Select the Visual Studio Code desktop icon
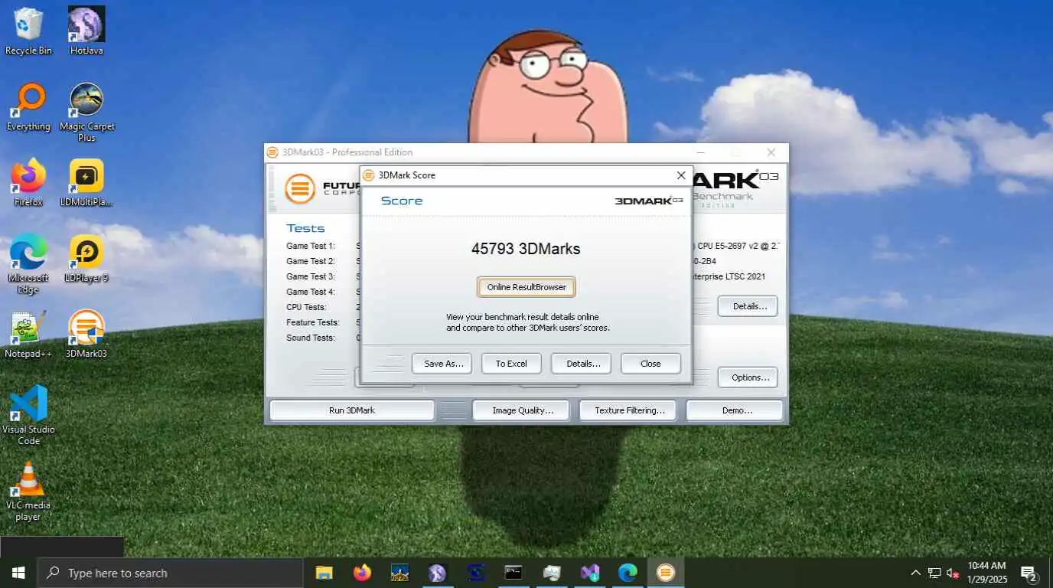Image resolution: width=1053 pixels, height=588 pixels. click(28, 415)
